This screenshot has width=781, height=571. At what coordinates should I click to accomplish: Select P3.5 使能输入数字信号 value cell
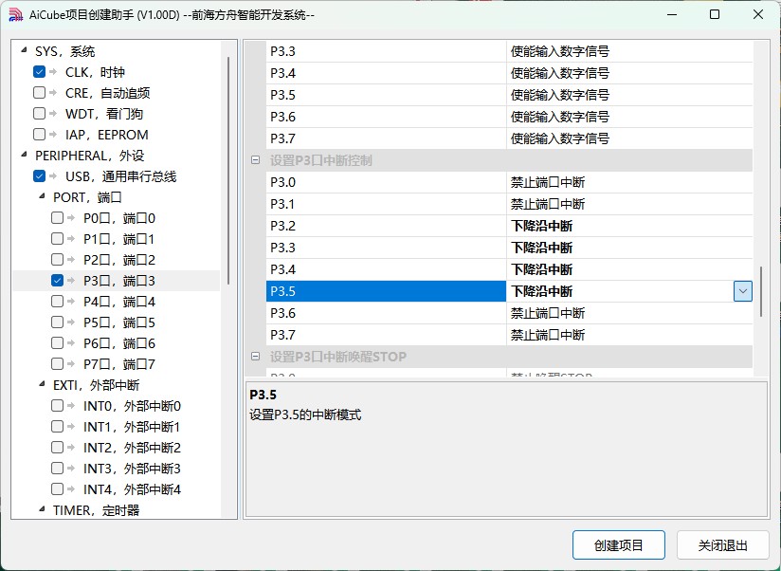coord(629,95)
